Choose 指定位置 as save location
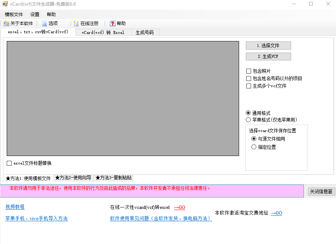The height and width of the screenshot is (244, 336). click(254, 147)
